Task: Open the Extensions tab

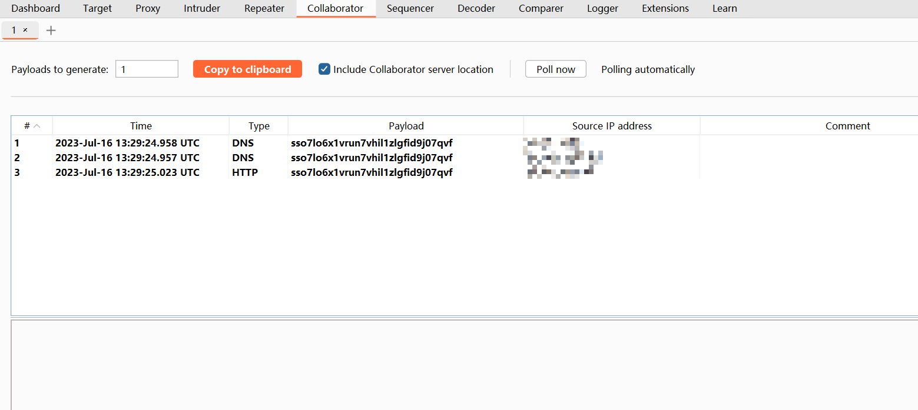Action: pyautogui.click(x=665, y=8)
